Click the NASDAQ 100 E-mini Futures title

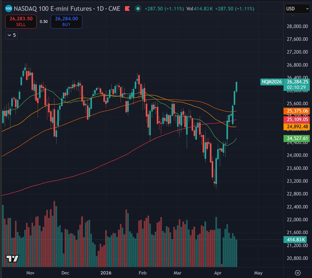tap(53, 9)
